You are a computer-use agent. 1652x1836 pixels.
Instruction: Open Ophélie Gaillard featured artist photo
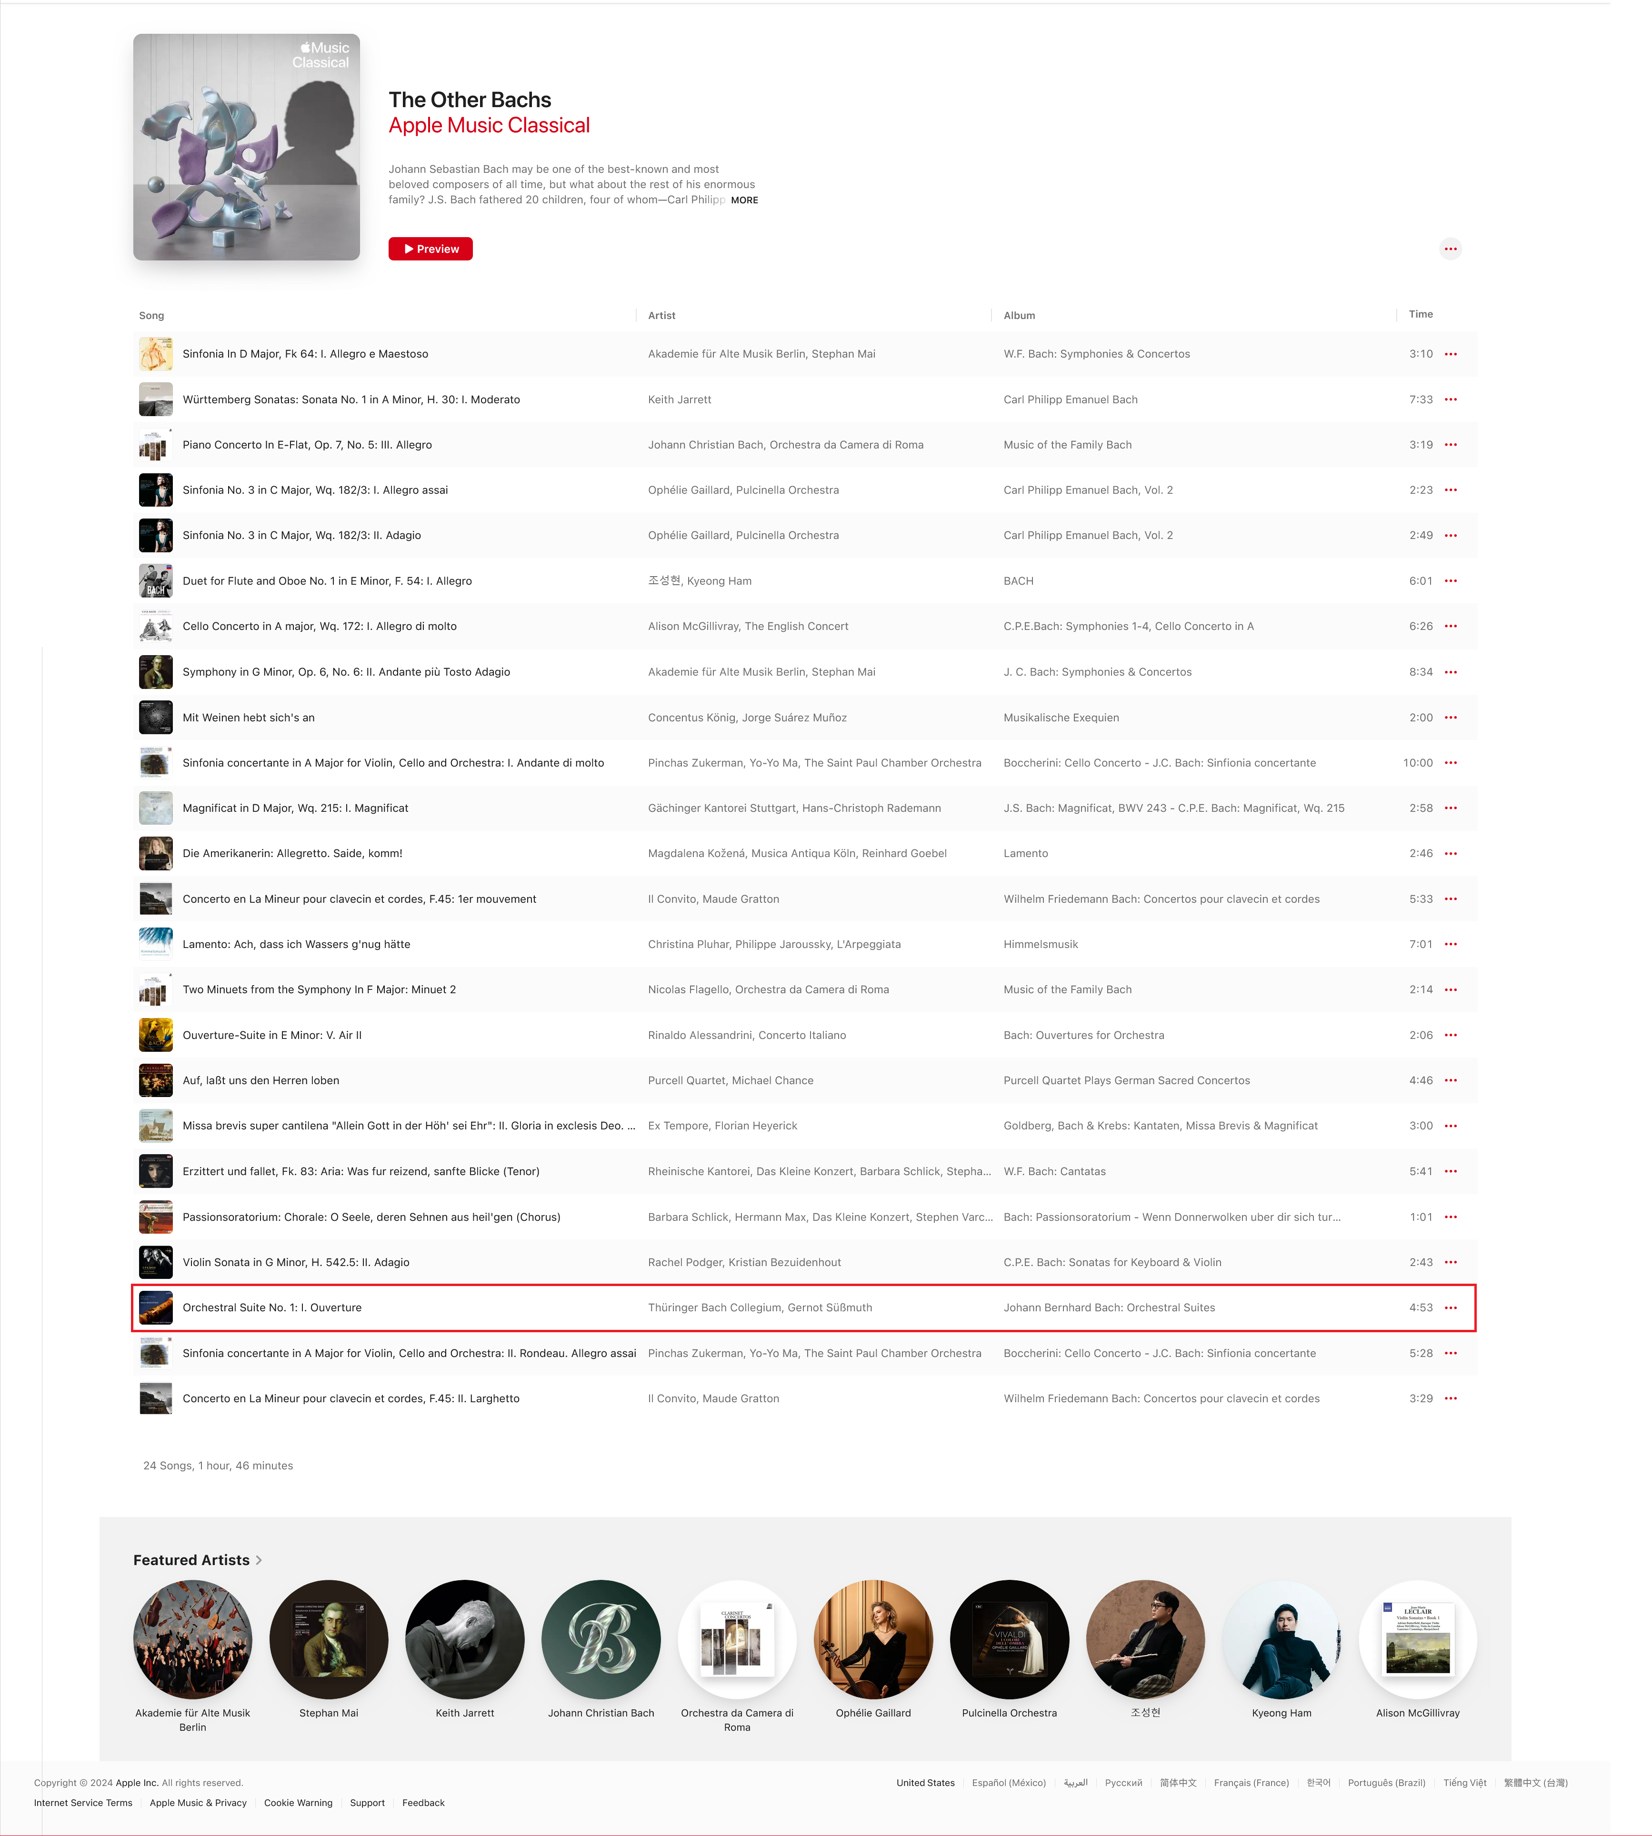tap(873, 1639)
